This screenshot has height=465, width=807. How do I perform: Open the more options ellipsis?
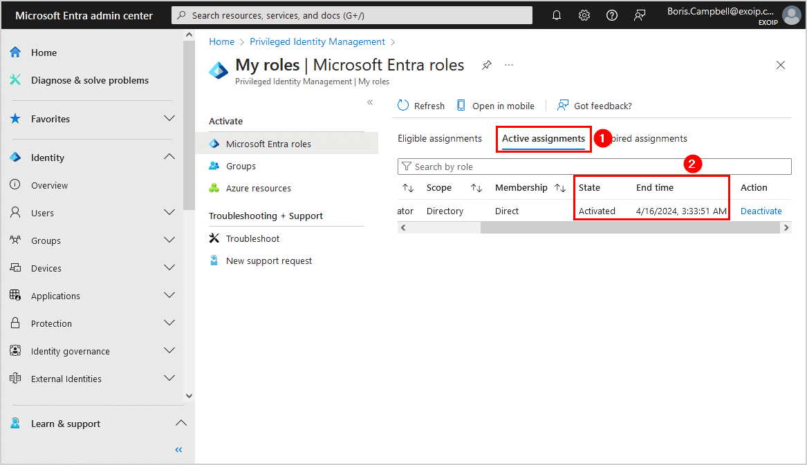point(509,65)
